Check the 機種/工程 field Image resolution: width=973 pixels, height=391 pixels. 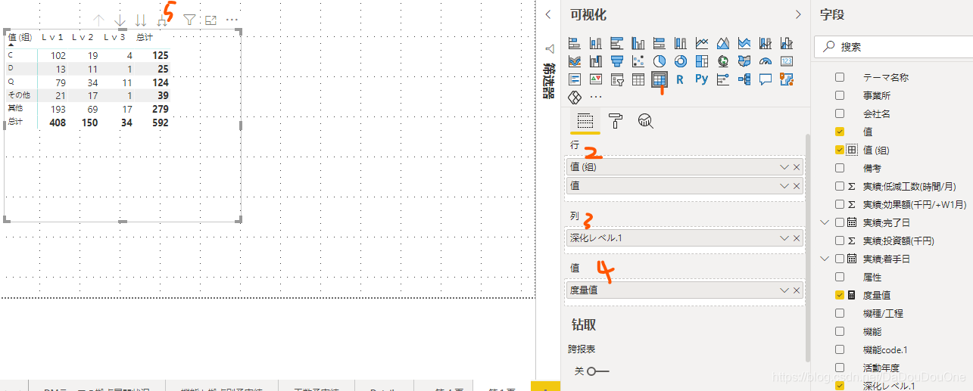click(x=840, y=313)
